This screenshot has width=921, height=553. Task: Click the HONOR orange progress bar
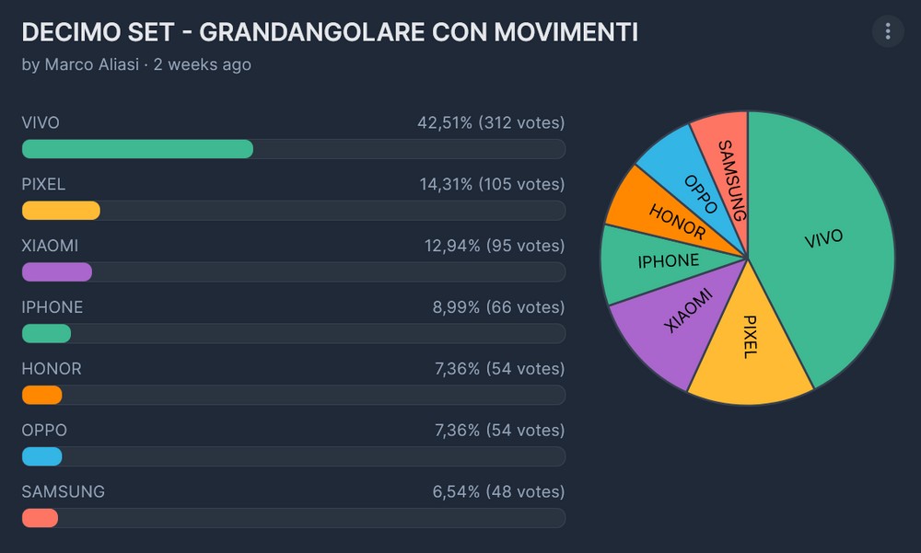click(x=42, y=395)
